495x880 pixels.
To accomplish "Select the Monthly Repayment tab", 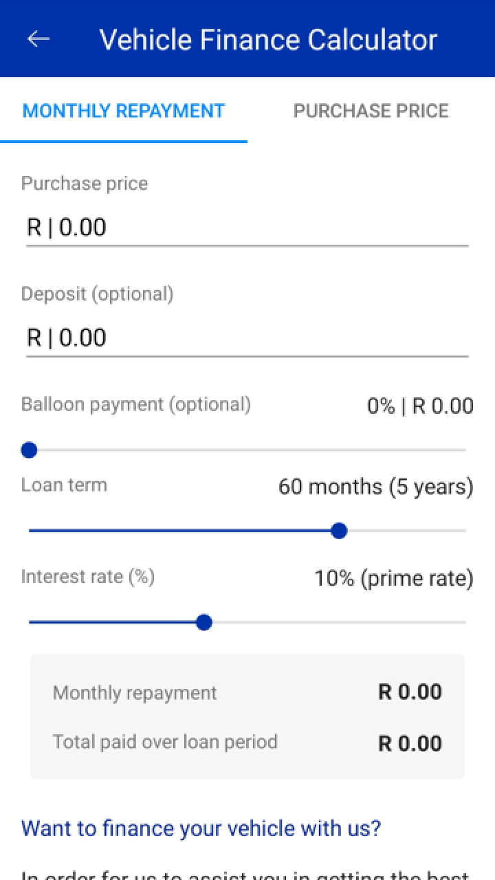I will 124,111.
